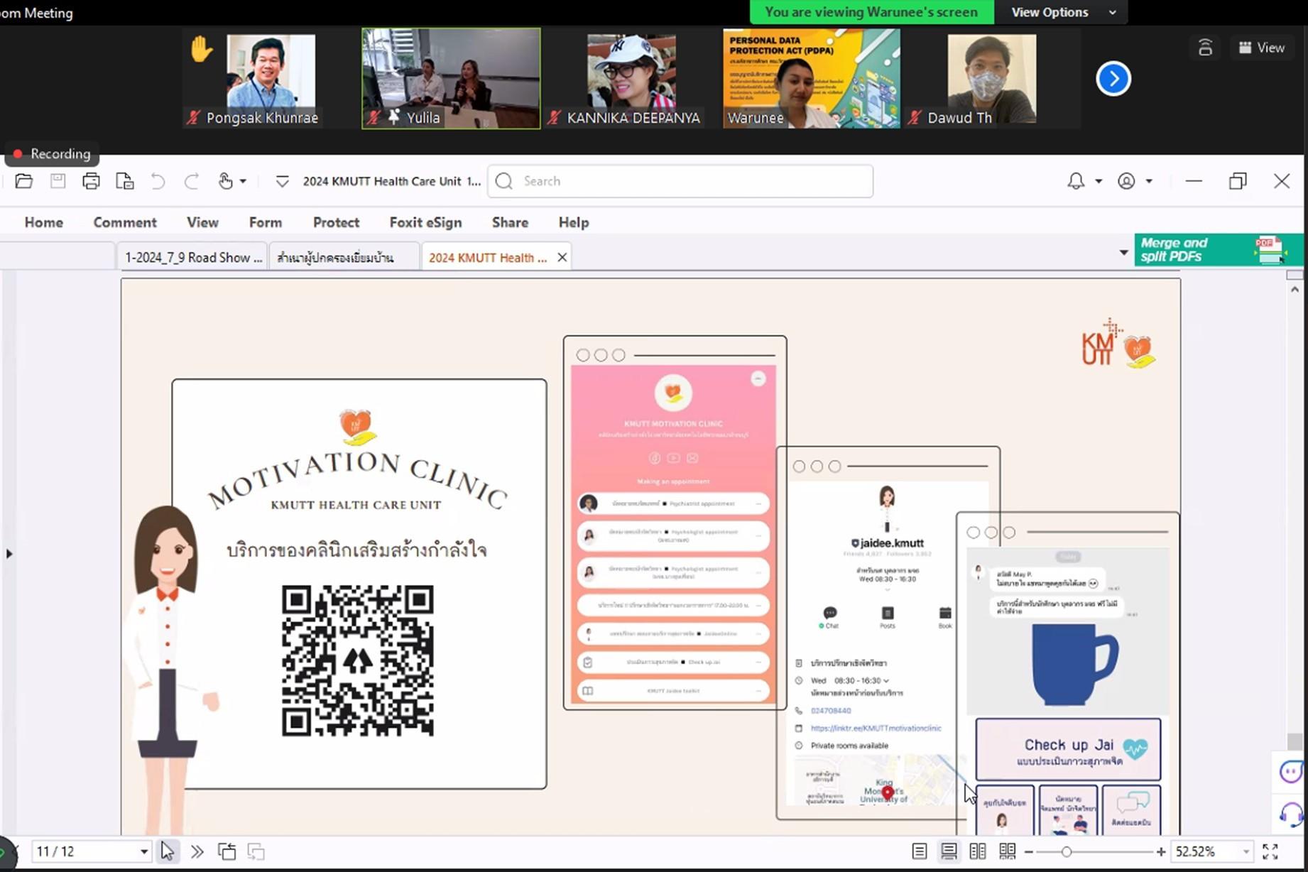Expand the document tab list dropdown
Image resolution: width=1308 pixels, height=872 pixels.
point(1123,252)
